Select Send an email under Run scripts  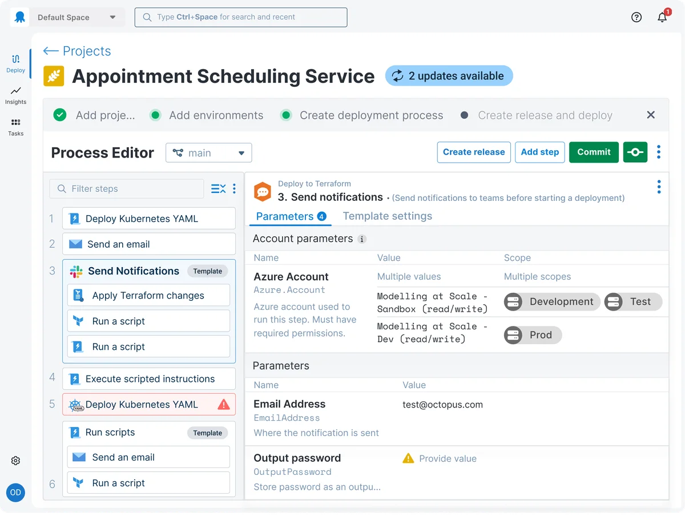[x=148, y=457]
